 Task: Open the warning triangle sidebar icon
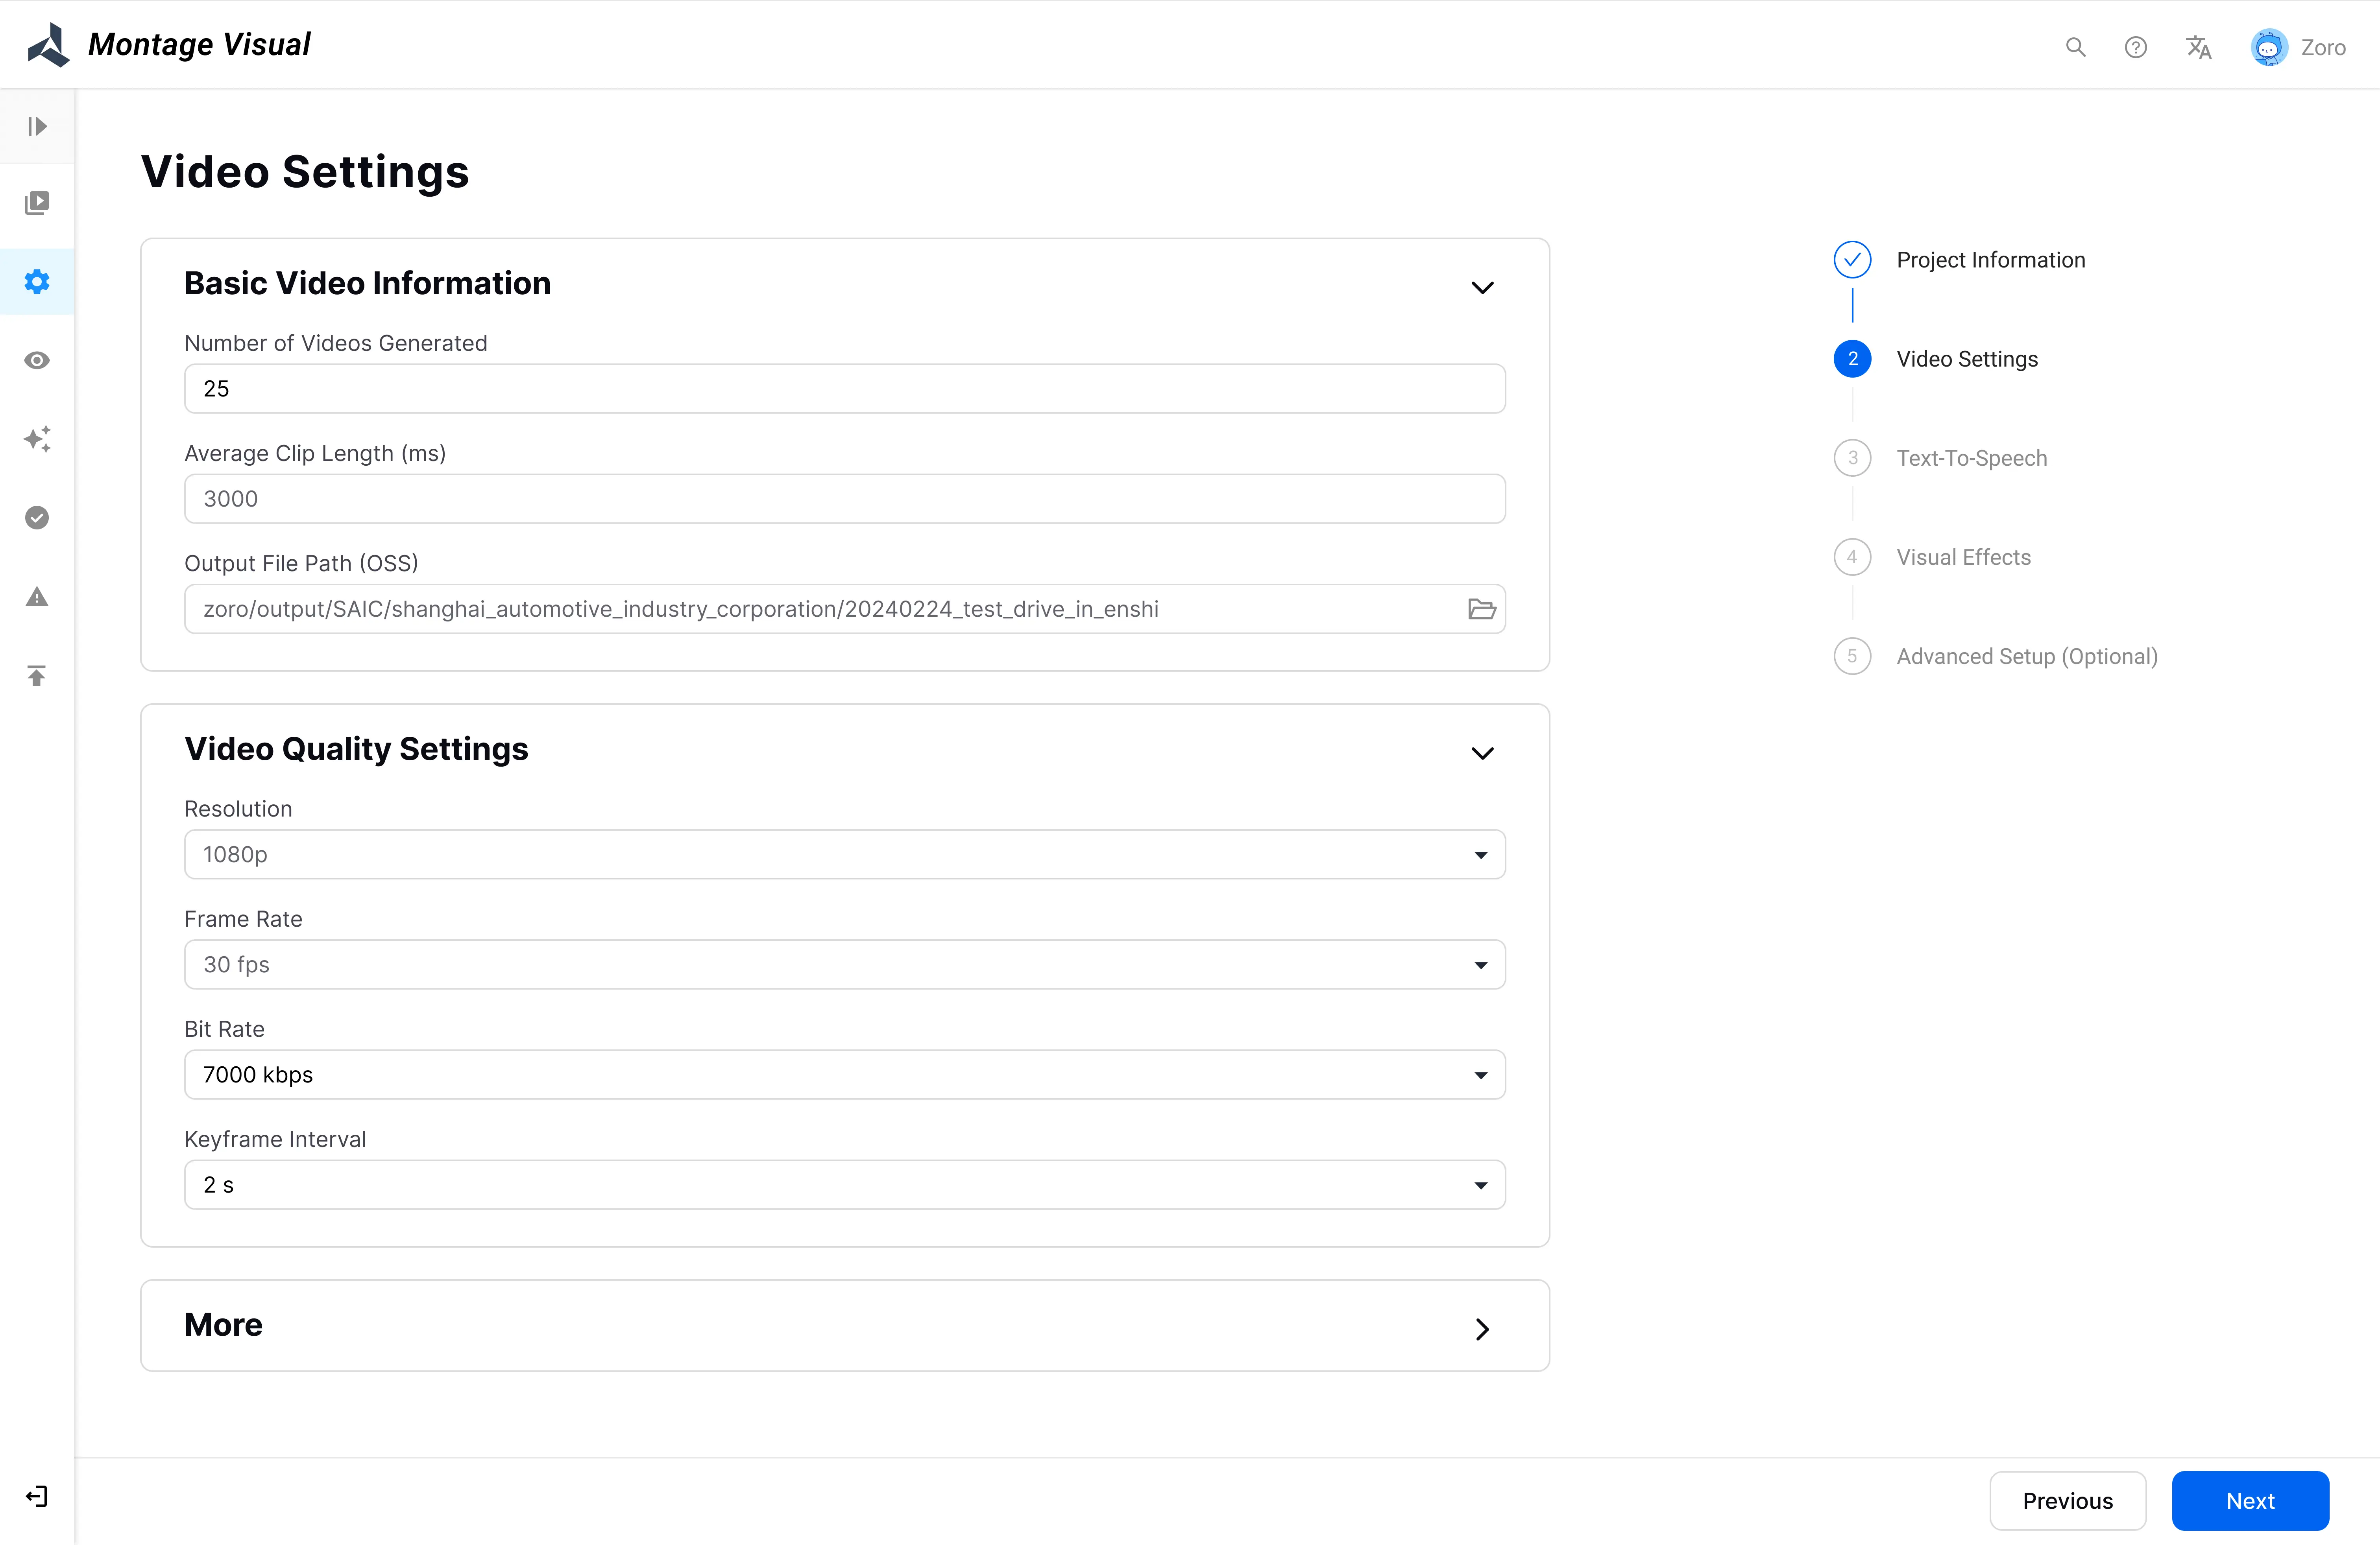point(37,597)
